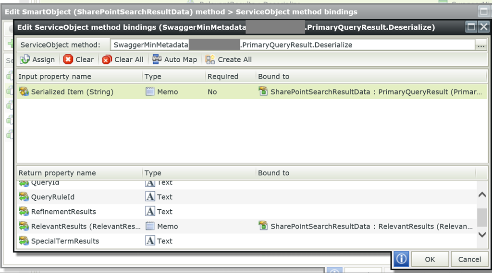492x273 pixels.
Task: Click the RelevantResults bound-to value
Action: click(x=371, y=227)
